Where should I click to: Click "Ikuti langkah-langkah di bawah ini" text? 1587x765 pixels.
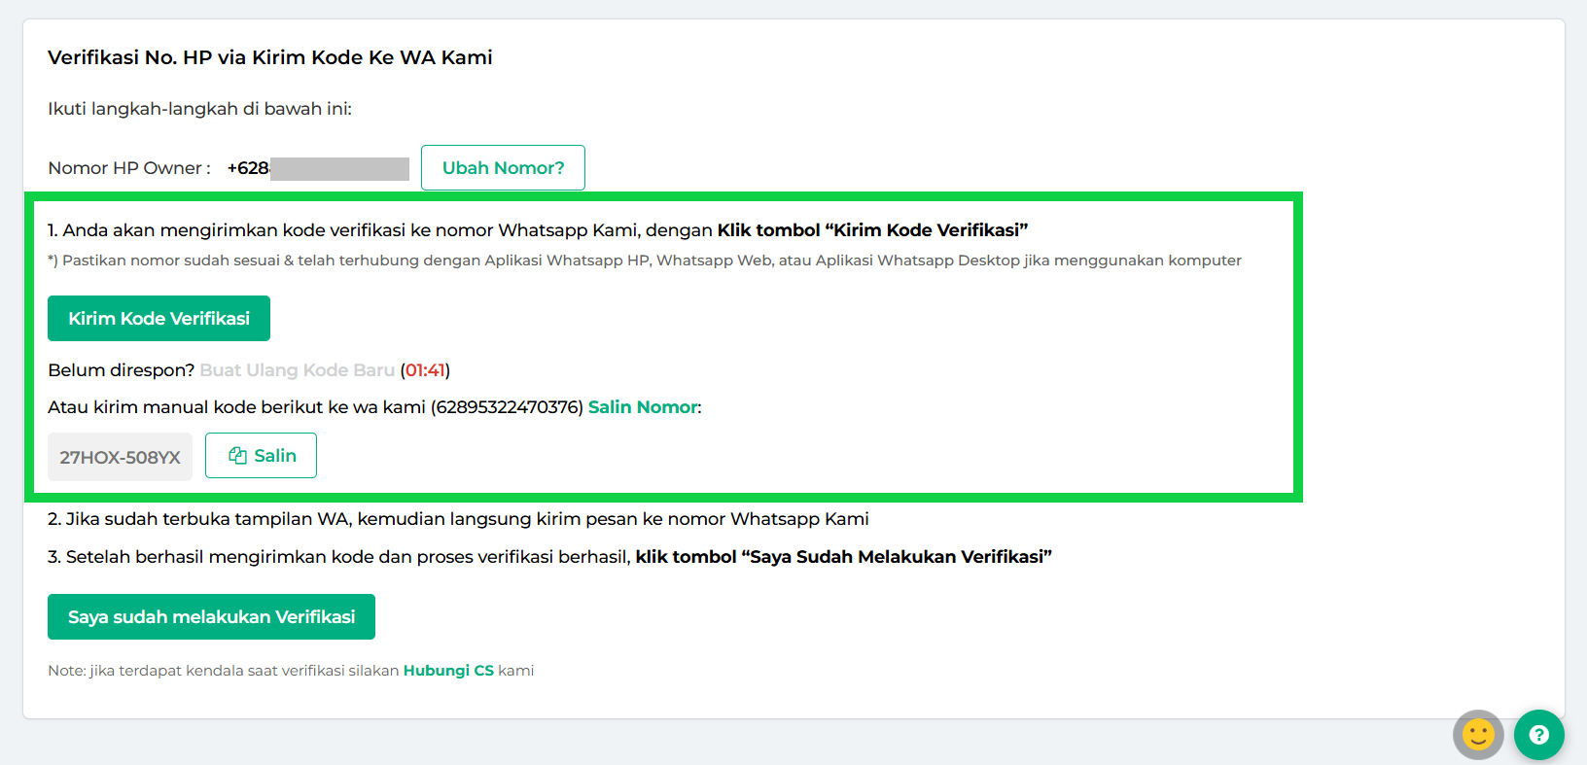(199, 109)
